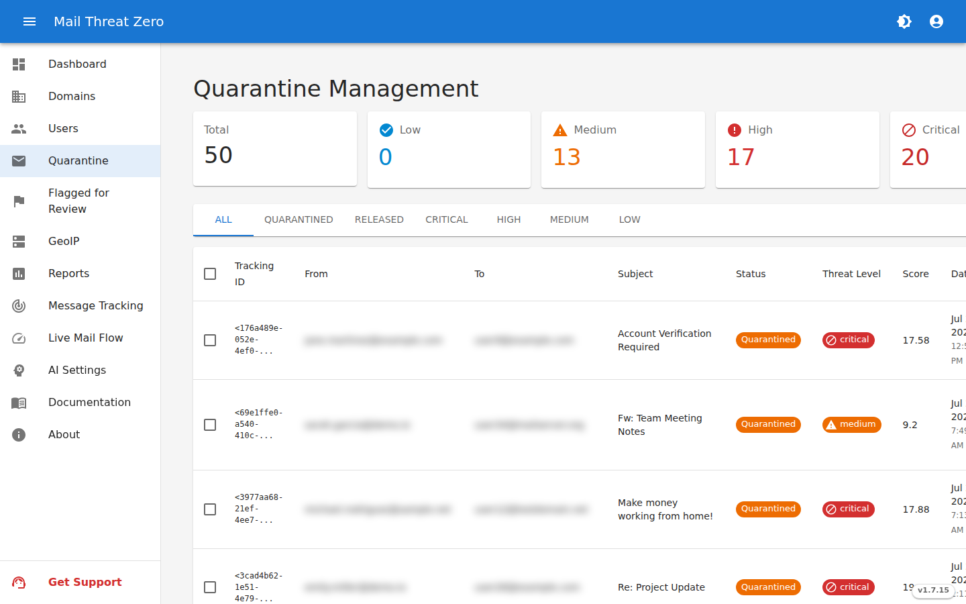
Task: Check the Fw: Team Meeting Notes row checkbox
Action: 210,425
